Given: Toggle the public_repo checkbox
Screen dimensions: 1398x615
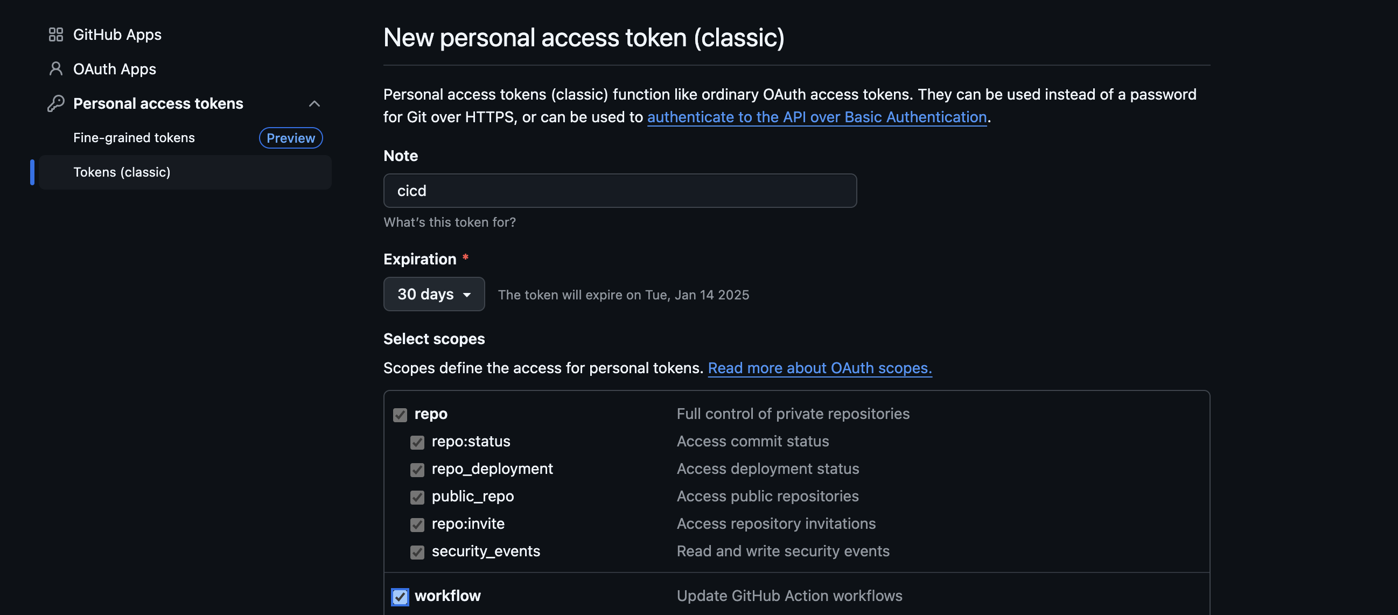Looking at the screenshot, I should (417, 497).
